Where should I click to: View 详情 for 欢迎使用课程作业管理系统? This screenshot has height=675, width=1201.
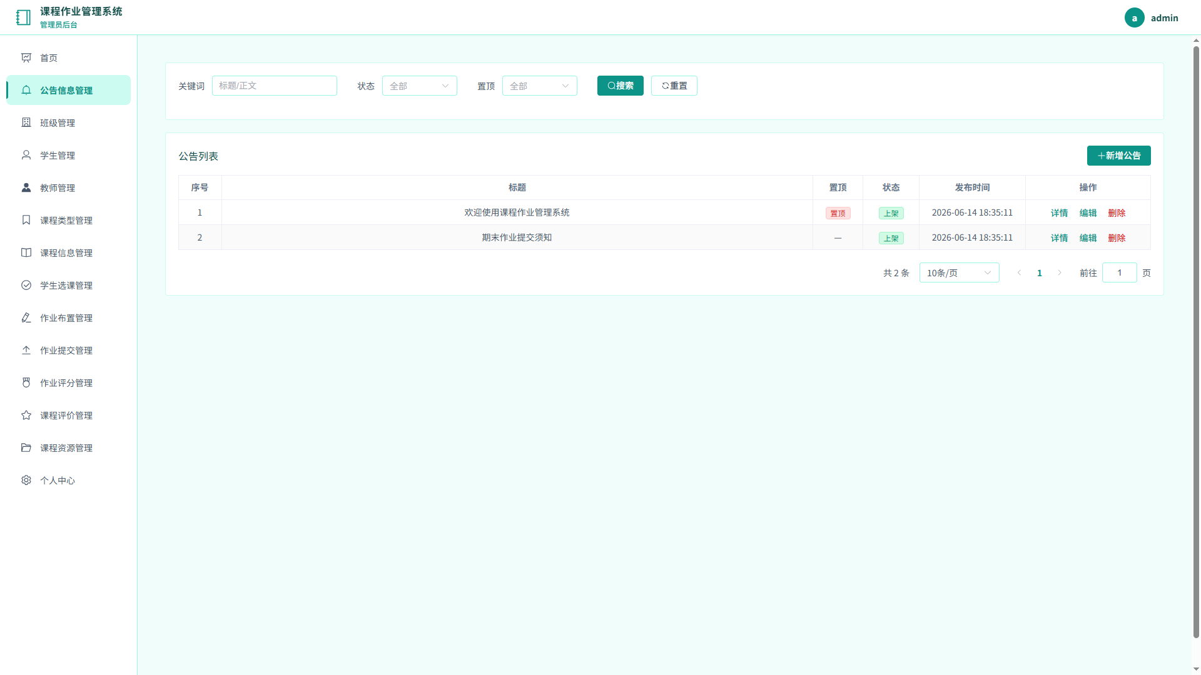[1060, 212]
